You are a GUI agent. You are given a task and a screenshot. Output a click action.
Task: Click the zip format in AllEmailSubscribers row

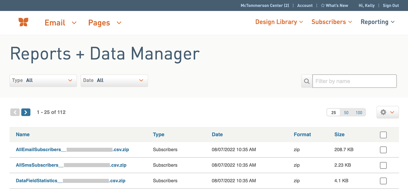(297, 150)
